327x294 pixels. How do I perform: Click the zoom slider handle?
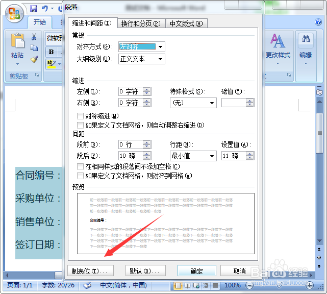[280, 286]
